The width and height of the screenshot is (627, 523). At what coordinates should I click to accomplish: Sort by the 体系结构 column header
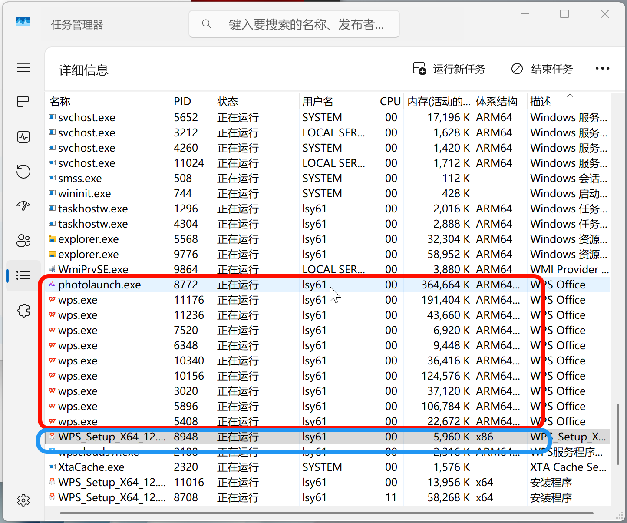tap(500, 101)
